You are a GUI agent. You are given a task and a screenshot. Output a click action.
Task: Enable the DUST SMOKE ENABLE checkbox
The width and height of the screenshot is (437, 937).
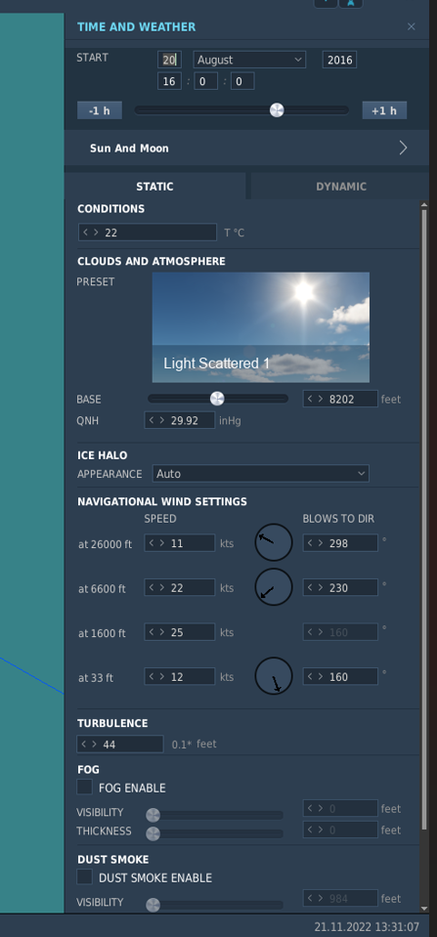click(x=85, y=876)
